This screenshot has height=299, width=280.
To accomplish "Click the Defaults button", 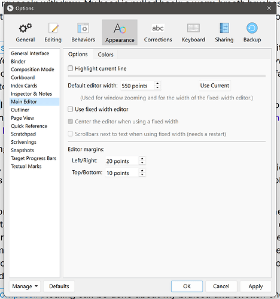I will pyautogui.click(x=59, y=286).
